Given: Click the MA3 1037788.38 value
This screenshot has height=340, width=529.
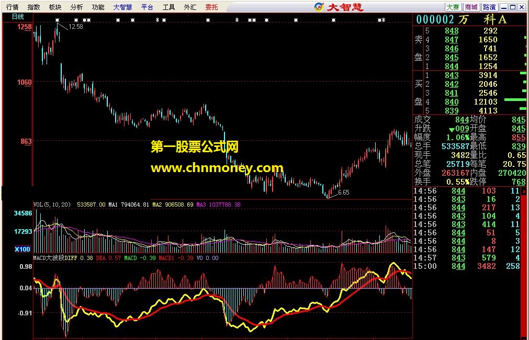Looking at the screenshot, I should pyautogui.click(x=218, y=205).
